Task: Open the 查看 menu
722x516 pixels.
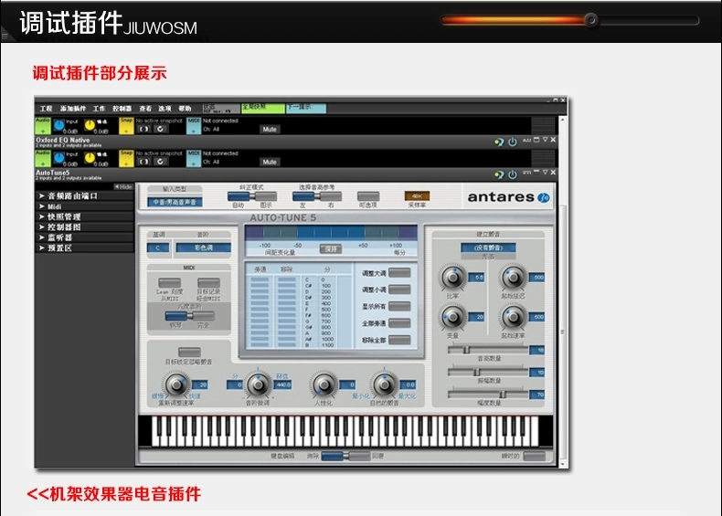Action: [x=145, y=109]
